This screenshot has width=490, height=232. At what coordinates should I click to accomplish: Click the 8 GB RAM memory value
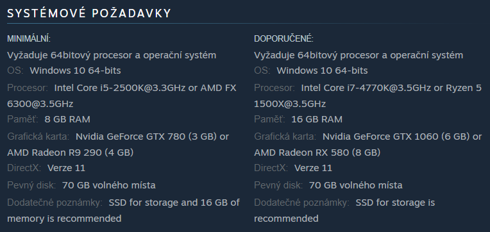pos(67,119)
